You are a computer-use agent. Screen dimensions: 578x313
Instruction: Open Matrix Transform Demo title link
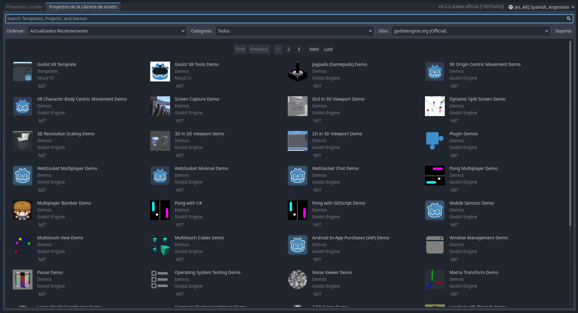[x=474, y=272]
